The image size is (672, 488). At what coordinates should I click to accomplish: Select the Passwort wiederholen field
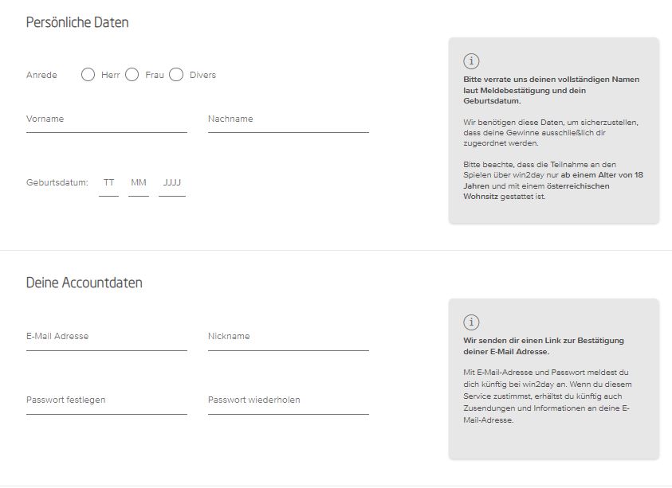(288, 400)
